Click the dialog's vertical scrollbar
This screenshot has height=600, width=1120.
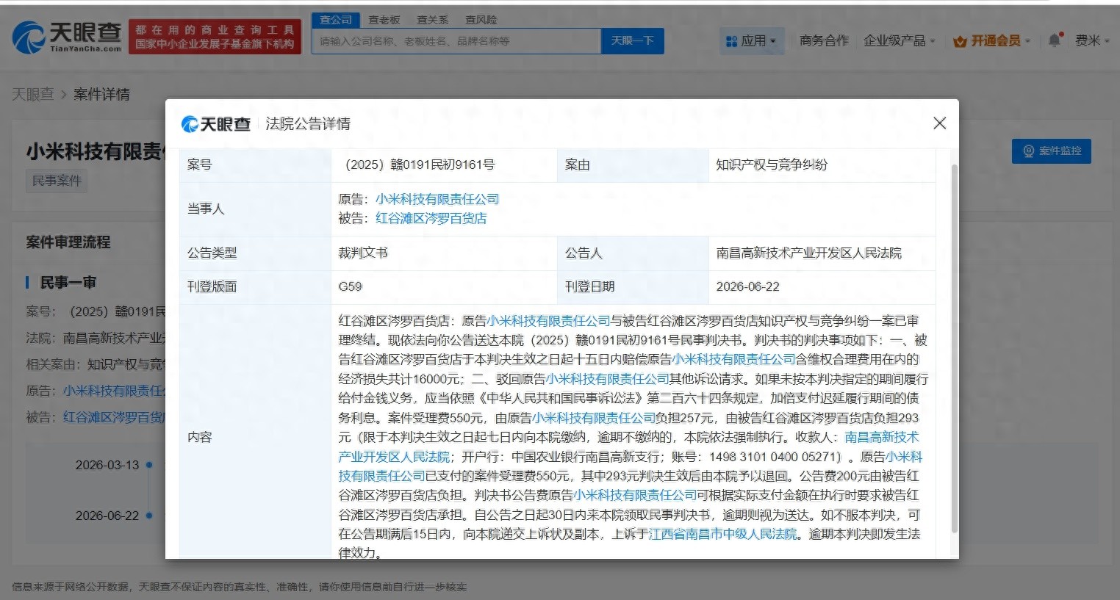click(954, 348)
